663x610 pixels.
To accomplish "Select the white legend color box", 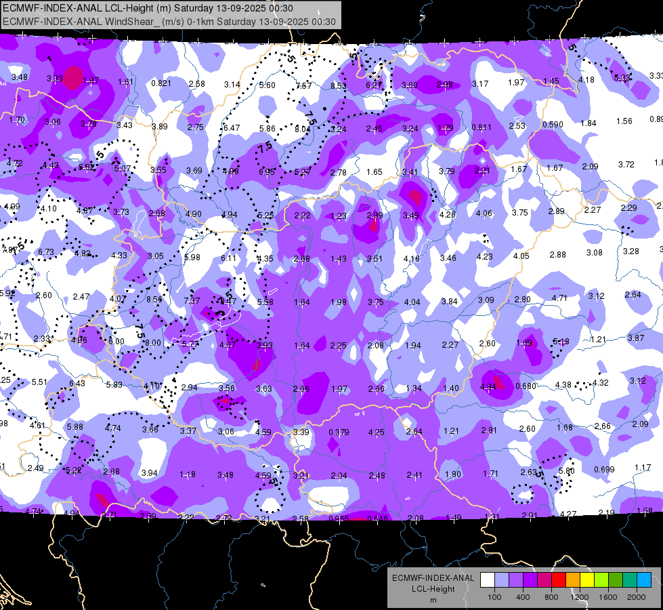I will click(x=488, y=580).
